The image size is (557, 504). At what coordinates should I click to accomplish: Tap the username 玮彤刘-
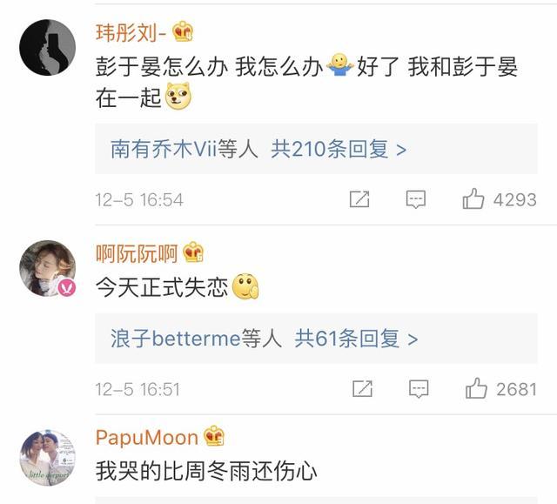tap(131, 32)
